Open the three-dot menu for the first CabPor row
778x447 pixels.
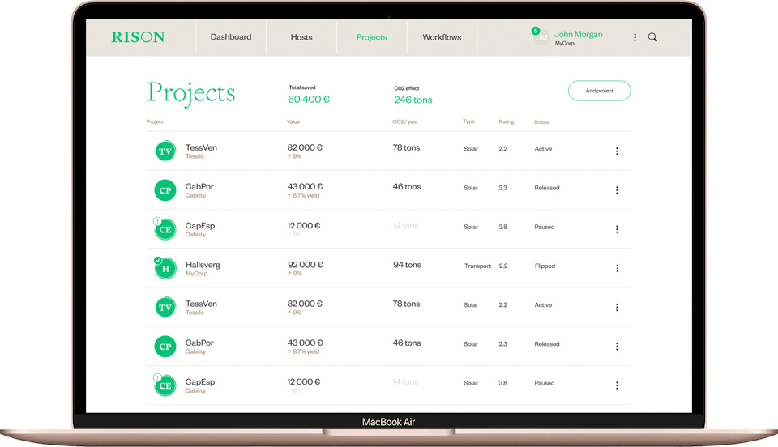[x=617, y=190]
